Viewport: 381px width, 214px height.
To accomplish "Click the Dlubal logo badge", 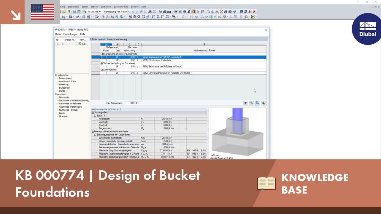I will click(x=367, y=29).
